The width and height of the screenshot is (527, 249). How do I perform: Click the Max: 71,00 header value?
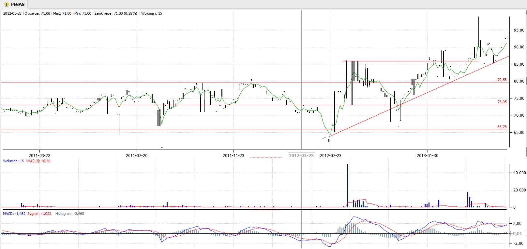pyautogui.click(x=62, y=13)
